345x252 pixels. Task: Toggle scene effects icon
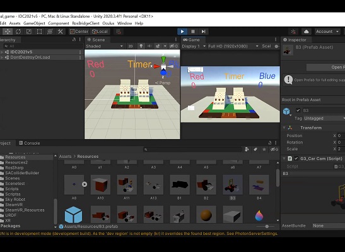click(158, 46)
